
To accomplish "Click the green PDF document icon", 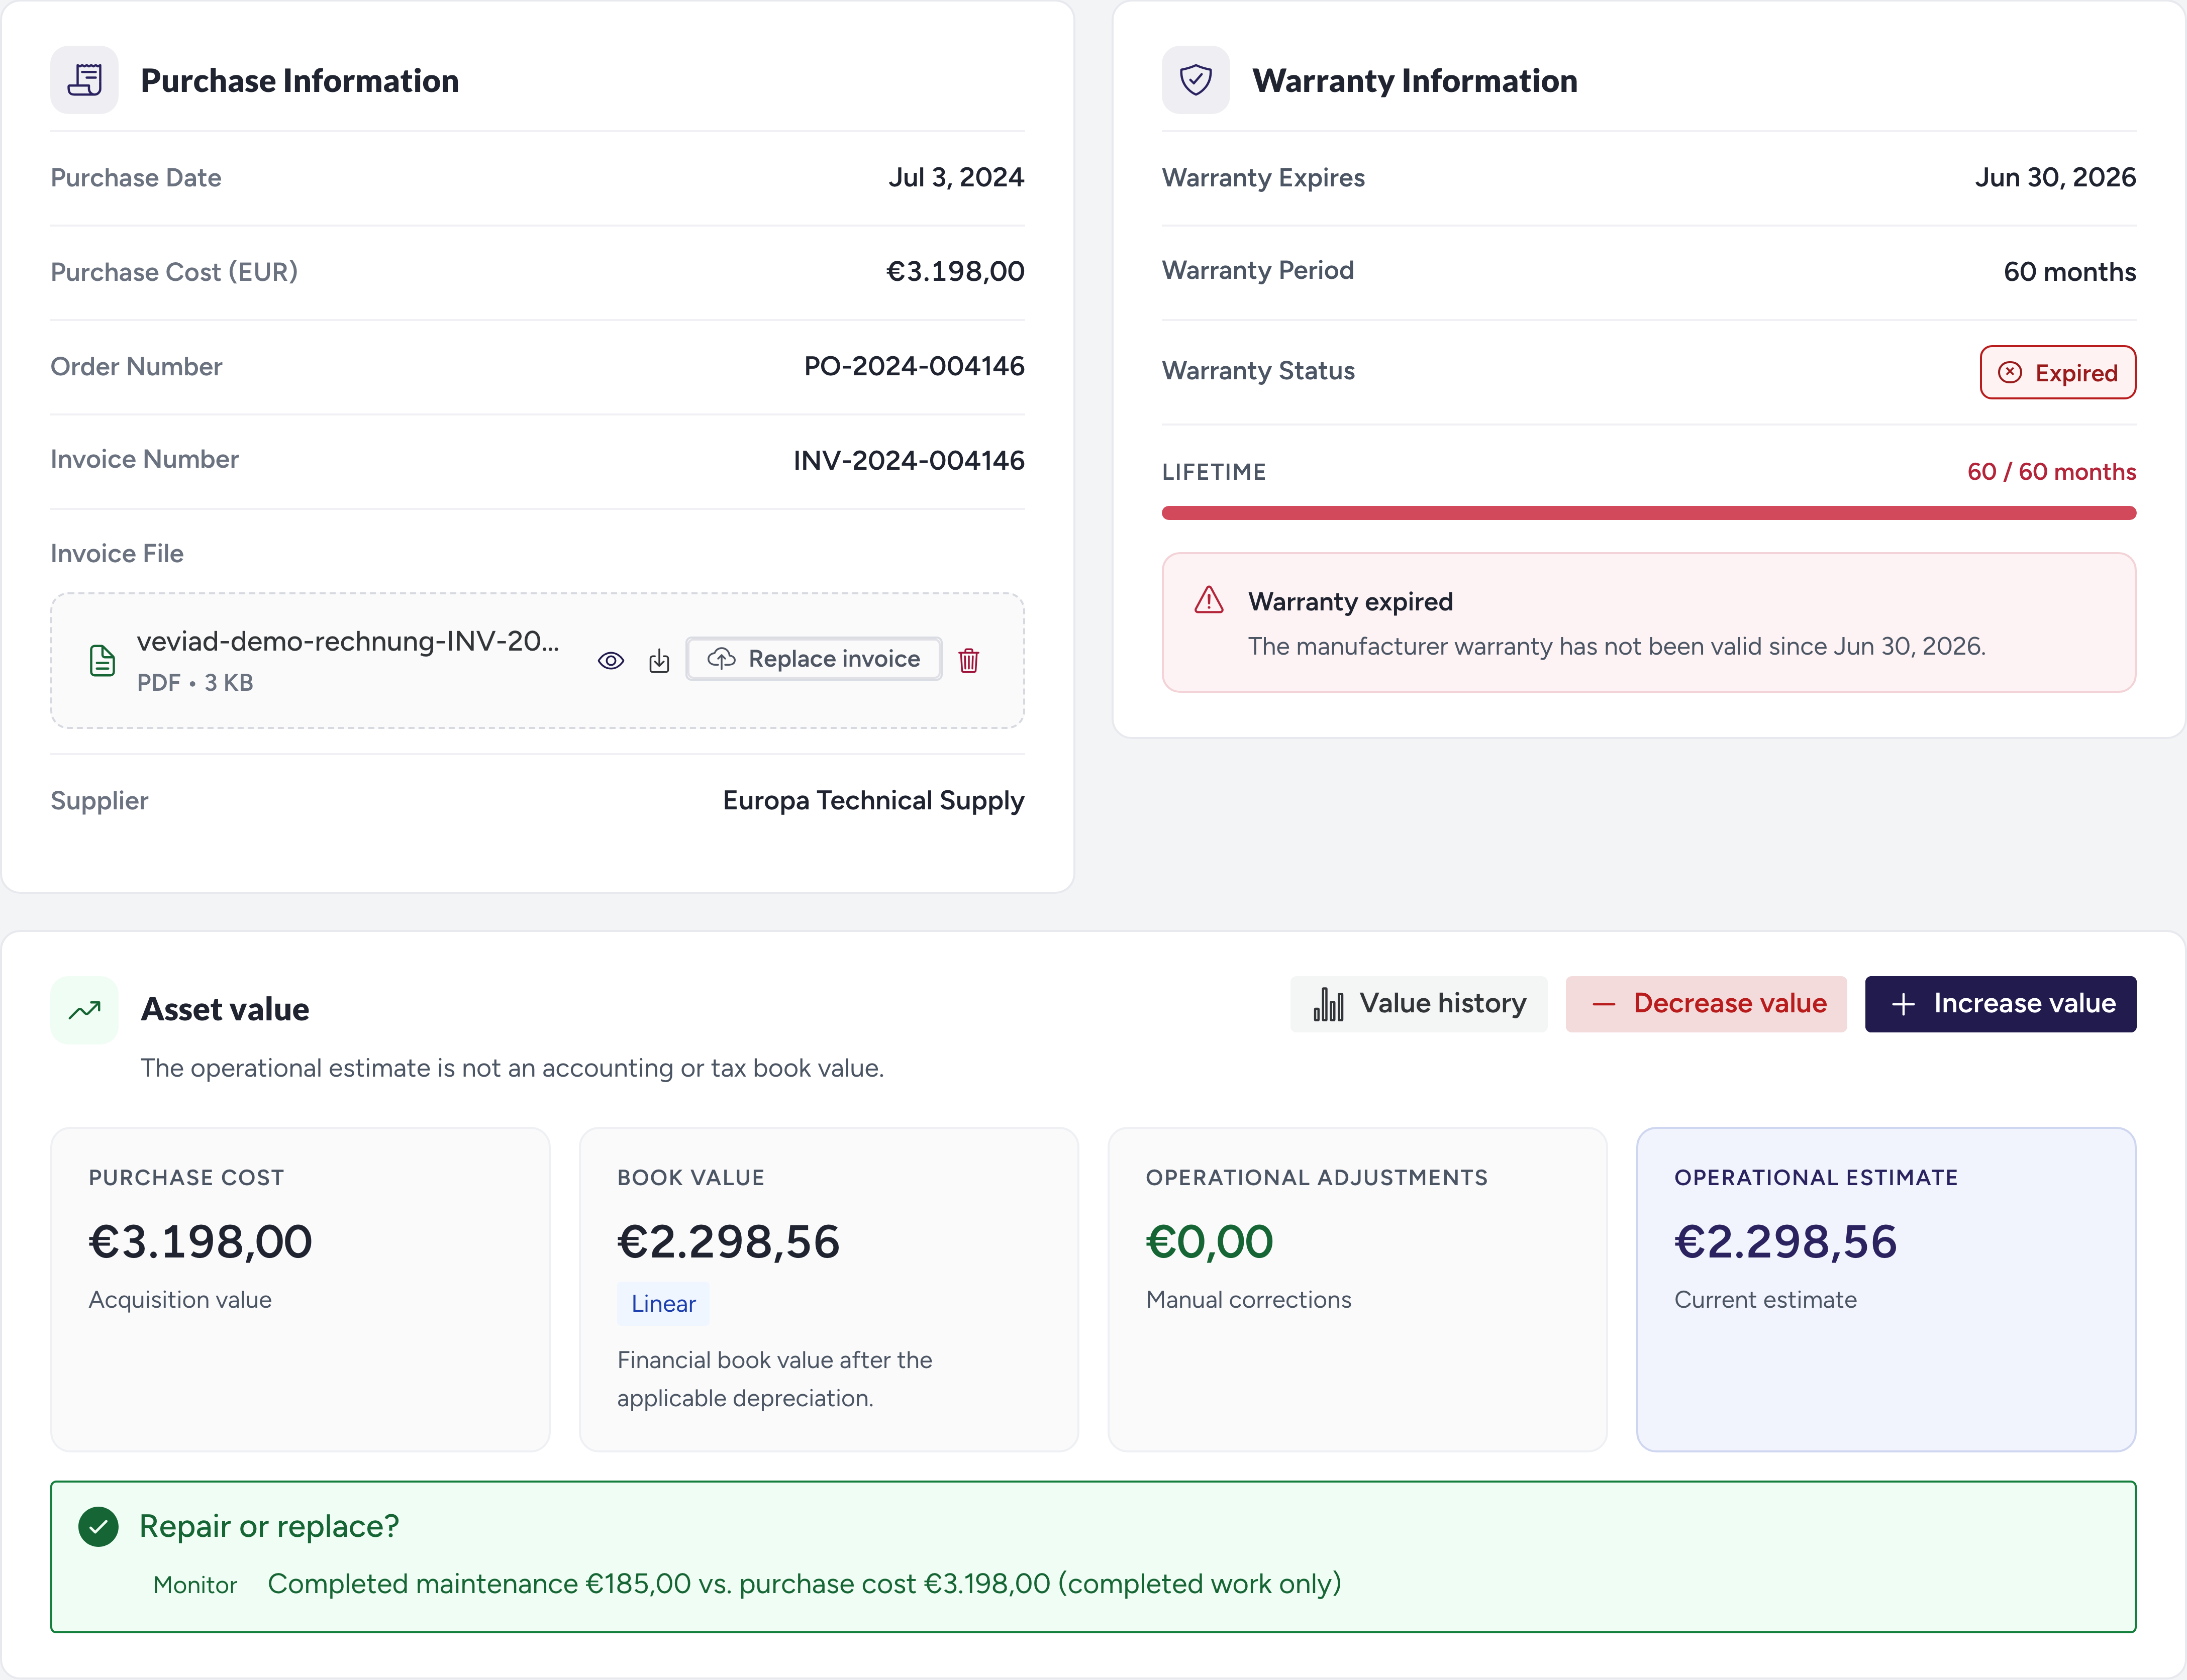I will [102, 660].
